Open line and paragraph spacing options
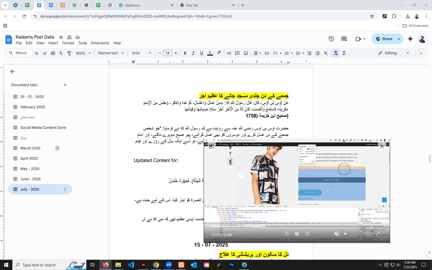432x270 pixels. [x=267, y=53]
